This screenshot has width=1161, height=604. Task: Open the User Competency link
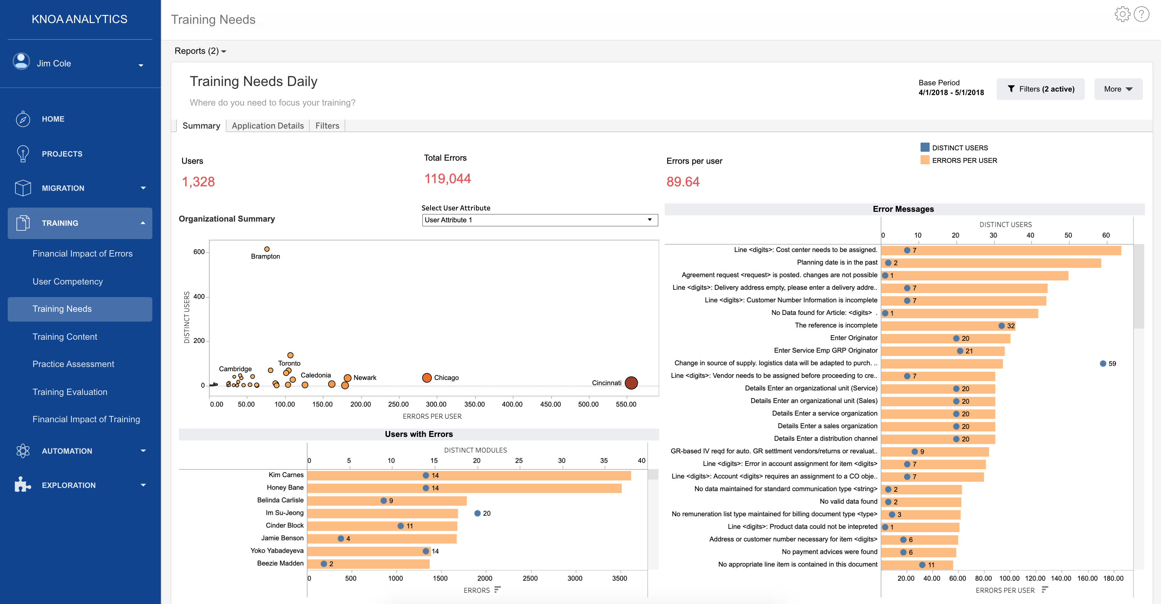67,281
